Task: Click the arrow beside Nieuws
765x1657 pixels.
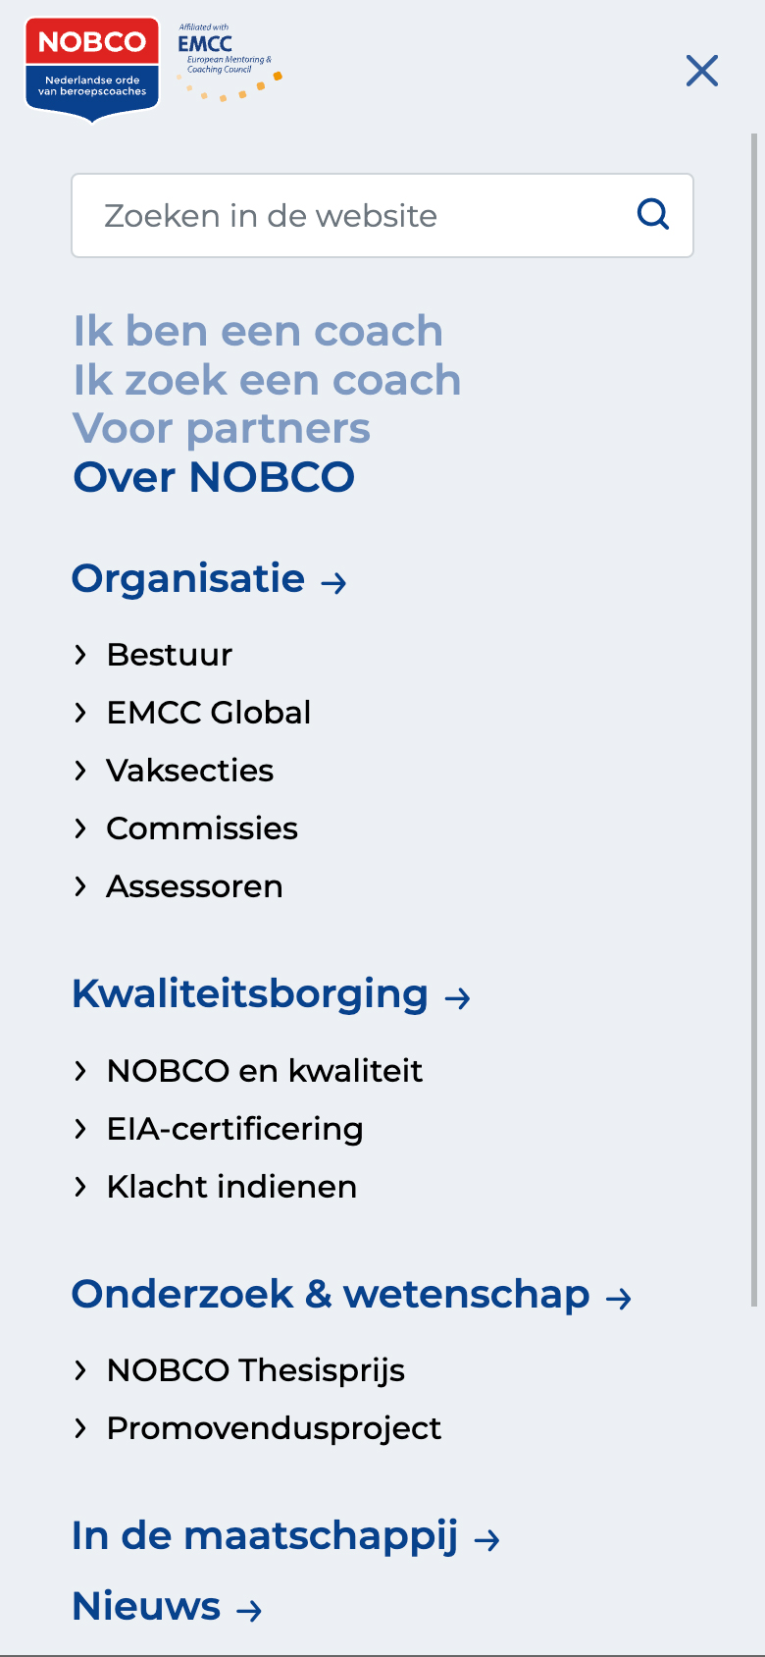Action: (x=250, y=1611)
